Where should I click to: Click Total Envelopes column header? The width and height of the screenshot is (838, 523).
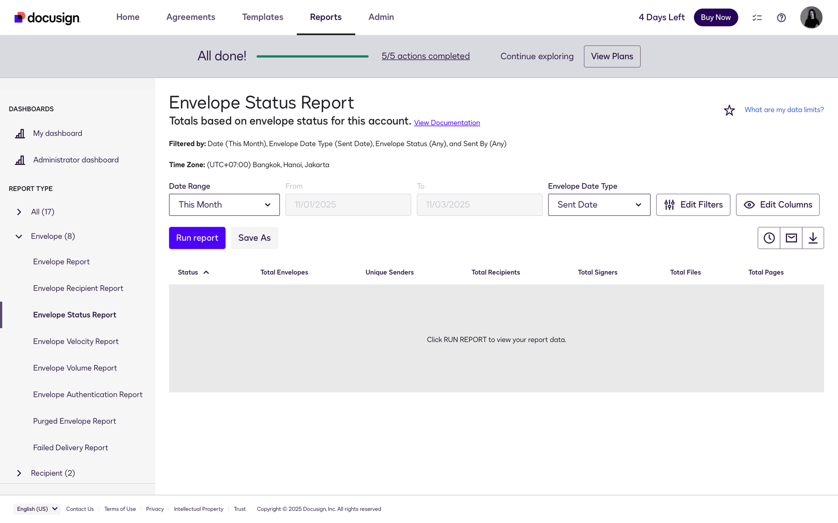[284, 272]
